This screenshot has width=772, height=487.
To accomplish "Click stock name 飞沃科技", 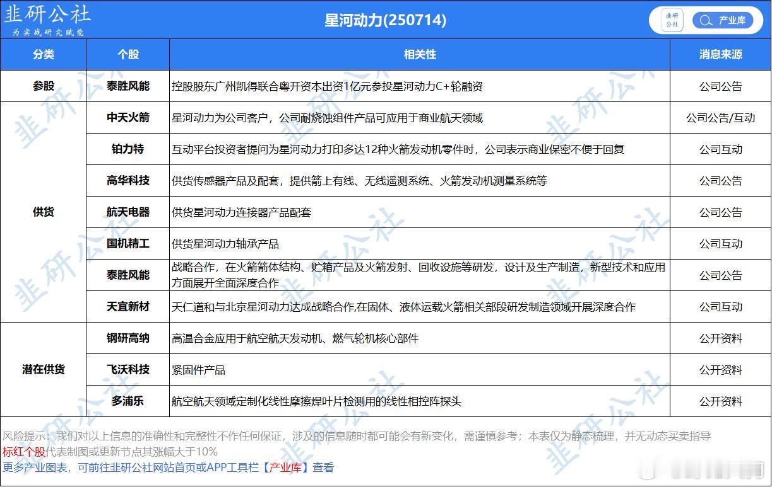I will click(x=128, y=370).
